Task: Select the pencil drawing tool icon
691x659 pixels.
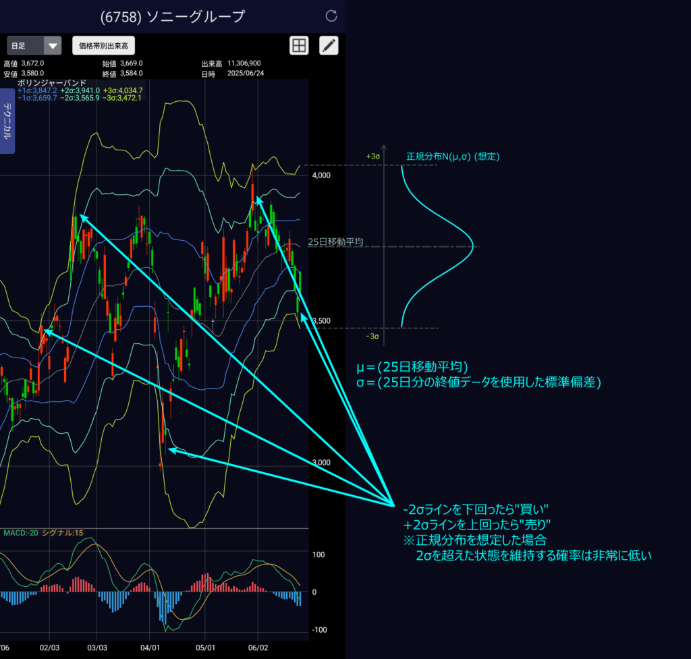Action: 329,45
